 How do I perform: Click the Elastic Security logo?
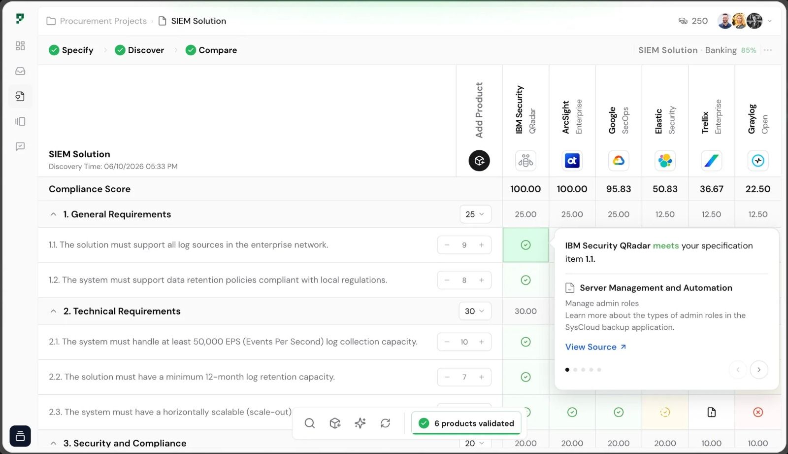coord(665,161)
